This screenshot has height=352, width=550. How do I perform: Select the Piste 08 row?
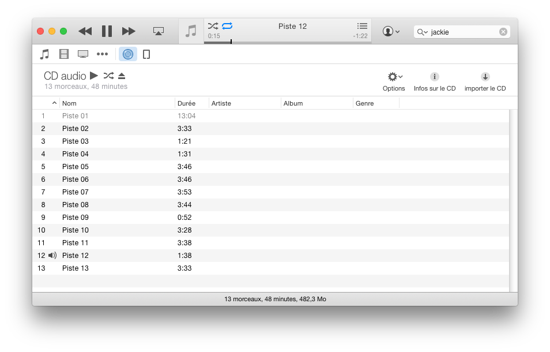(270, 205)
